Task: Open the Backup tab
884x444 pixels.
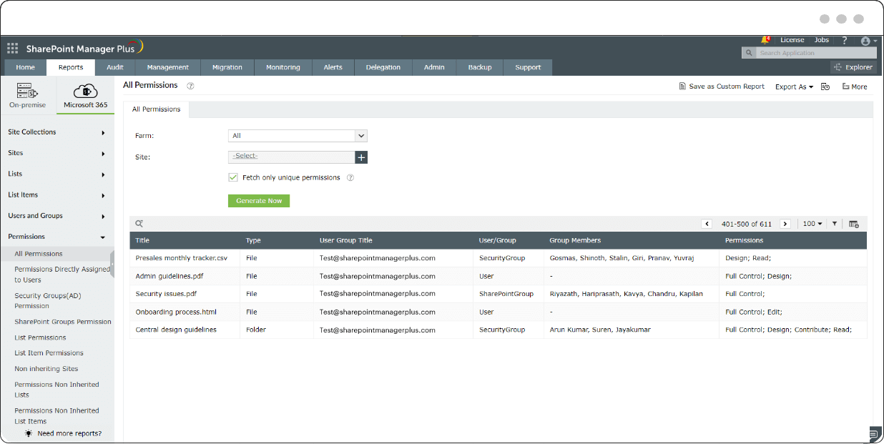Action: tap(480, 67)
